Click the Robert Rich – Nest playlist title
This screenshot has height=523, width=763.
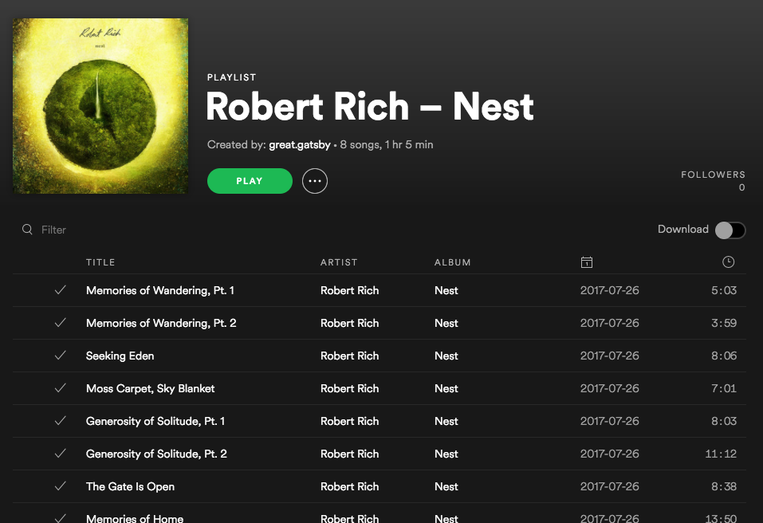tap(370, 106)
